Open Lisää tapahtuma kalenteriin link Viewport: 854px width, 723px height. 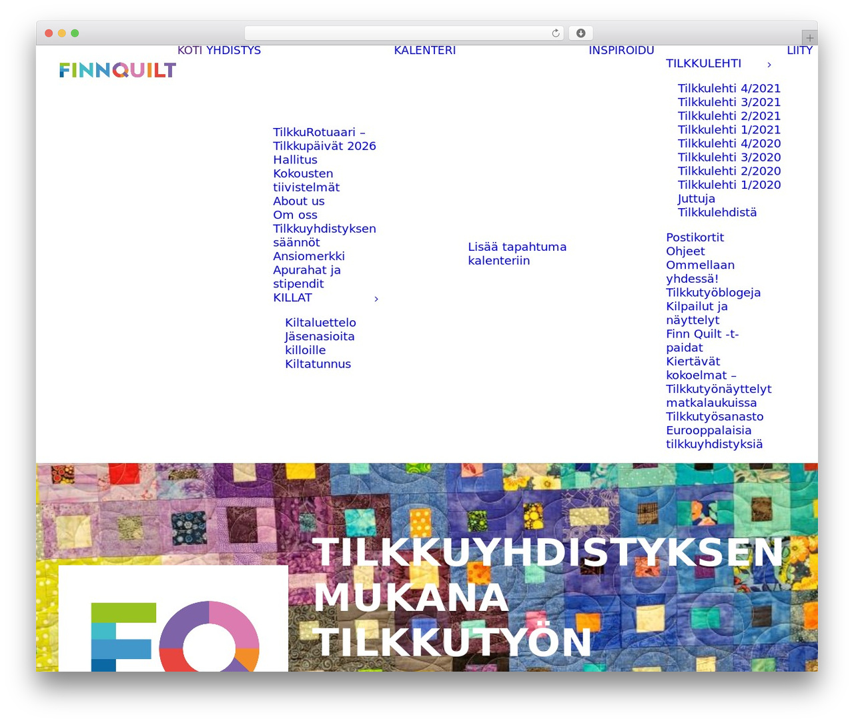click(x=517, y=253)
